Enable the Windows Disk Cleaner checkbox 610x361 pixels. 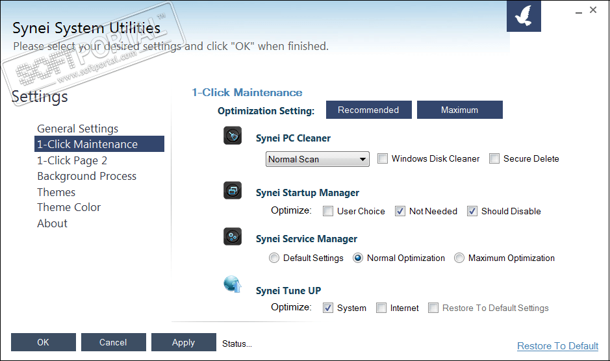click(x=383, y=158)
